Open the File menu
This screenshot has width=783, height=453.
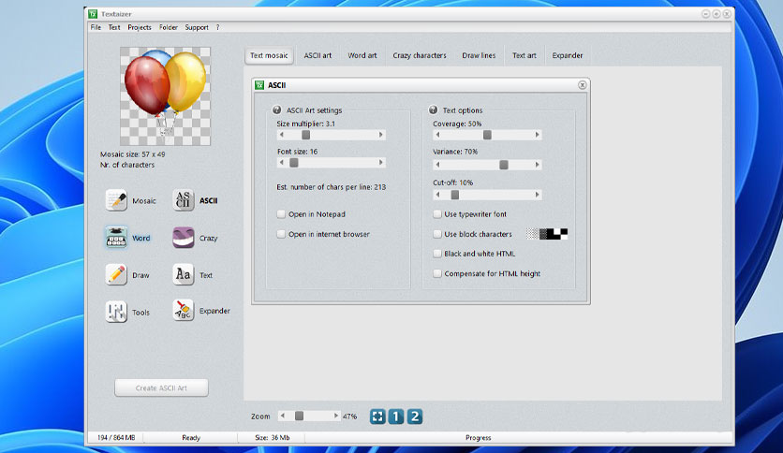click(x=96, y=27)
